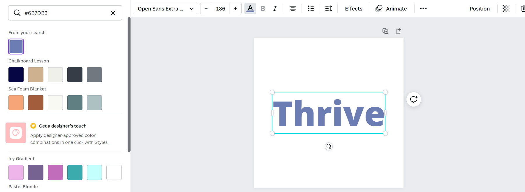This screenshot has width=525, height=192.
Task: Change text alignment
Action: pyautogui.click(x=293, y=8)
